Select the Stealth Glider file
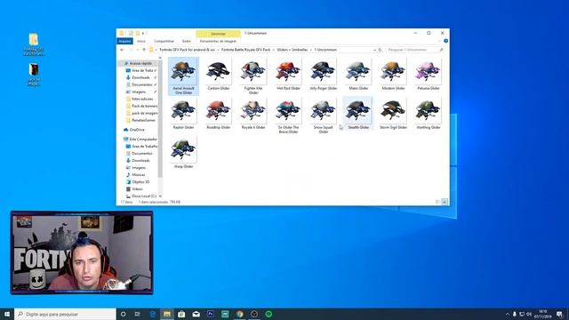 tap(358, 114)
